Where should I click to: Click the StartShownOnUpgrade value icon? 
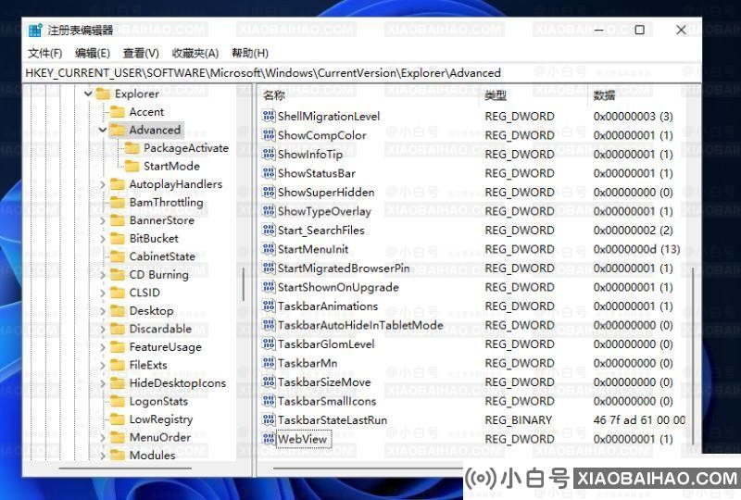point(269,287)
